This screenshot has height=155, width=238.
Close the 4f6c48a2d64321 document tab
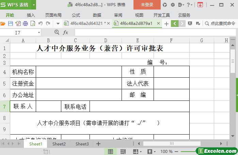click(108, 24)
